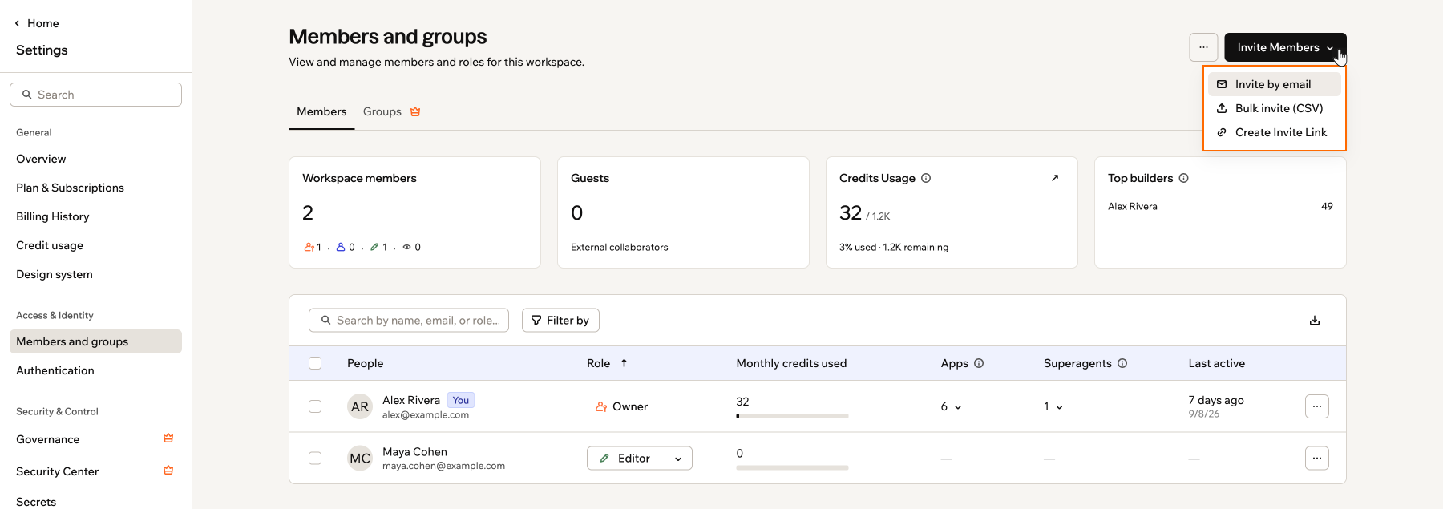
Task: Expand Alex Rivera's Superagents count dropdown
Action: point(1053,406)
